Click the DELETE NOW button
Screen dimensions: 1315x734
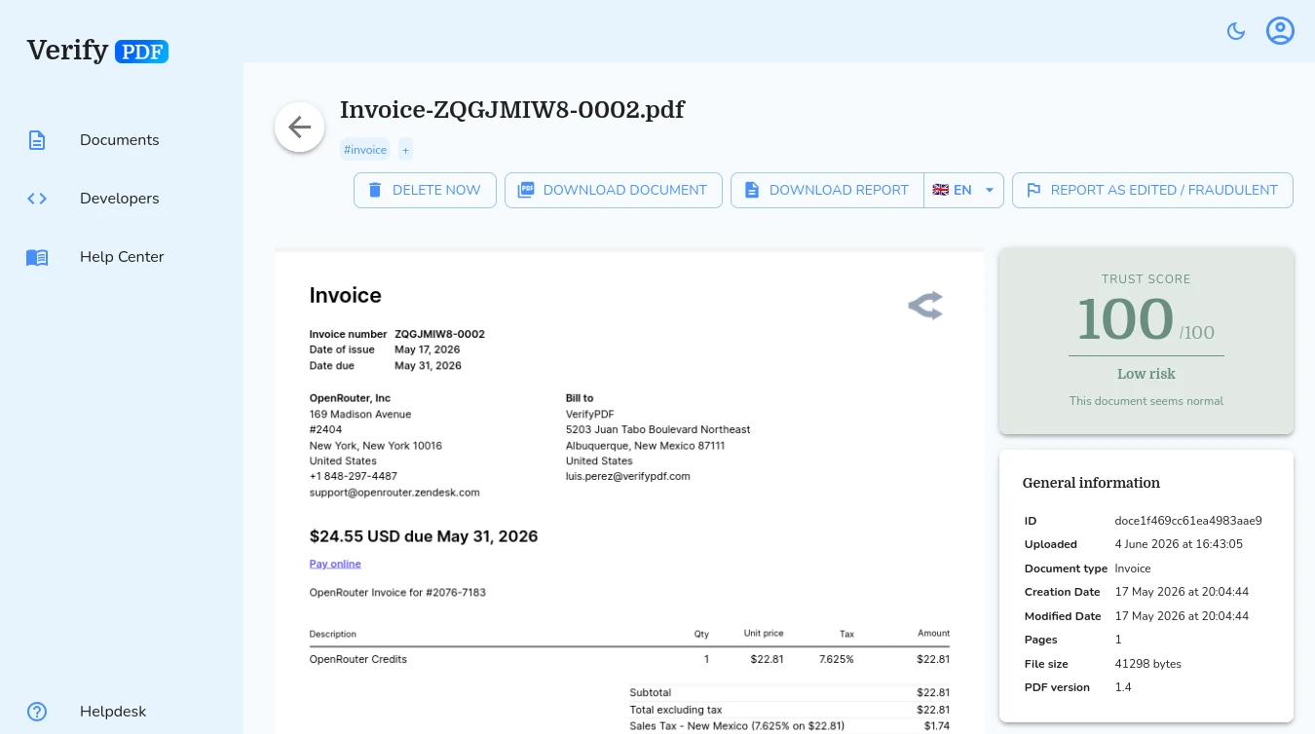tap(425, 190)
